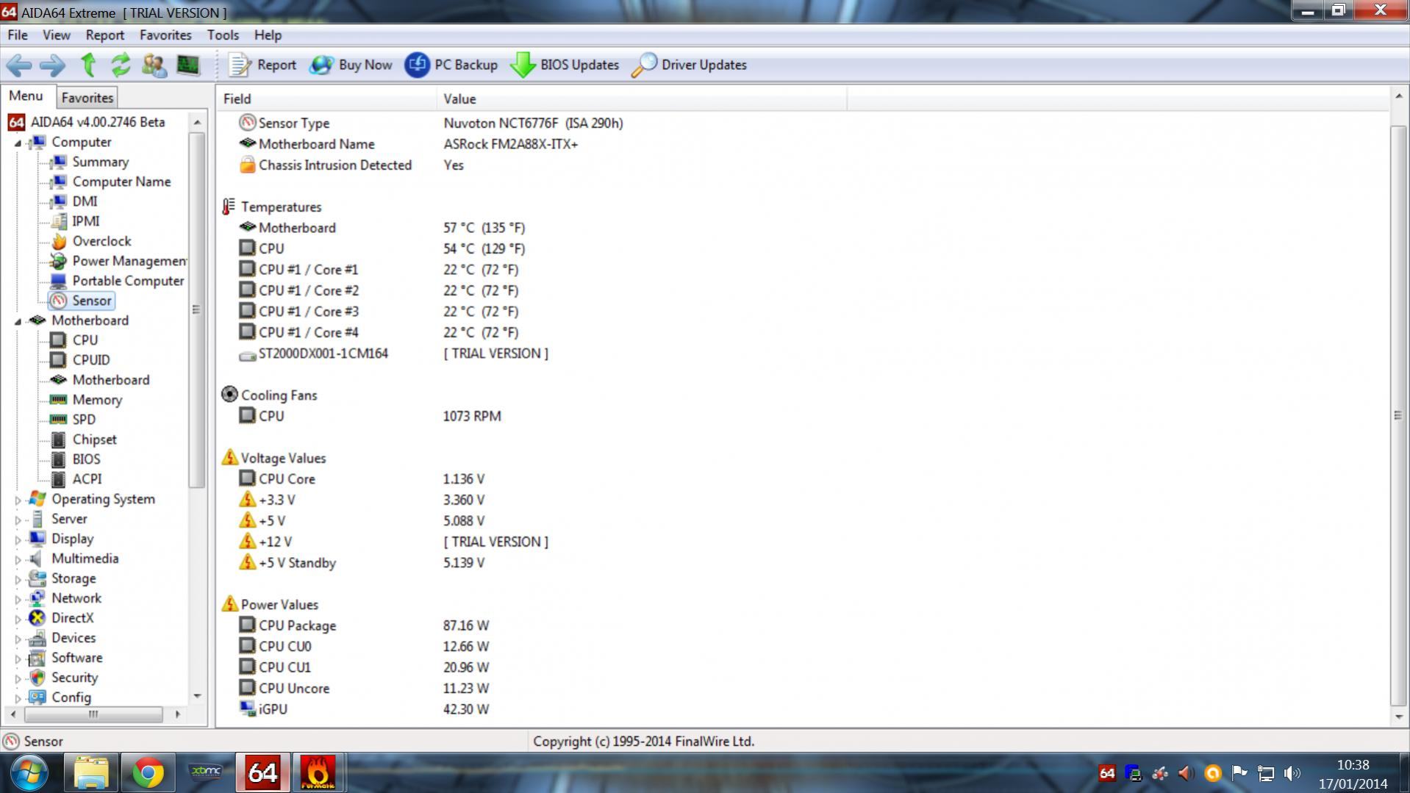Open the SPD tree item

[84, 420]
